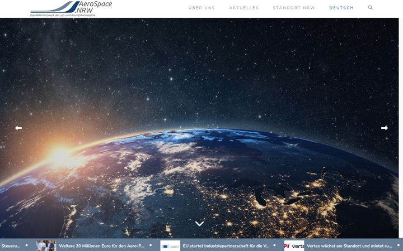The image size is (403, 251).
Task: Open the Aktuelles menu
Action: pyautogui.click(x=244, y=8)
